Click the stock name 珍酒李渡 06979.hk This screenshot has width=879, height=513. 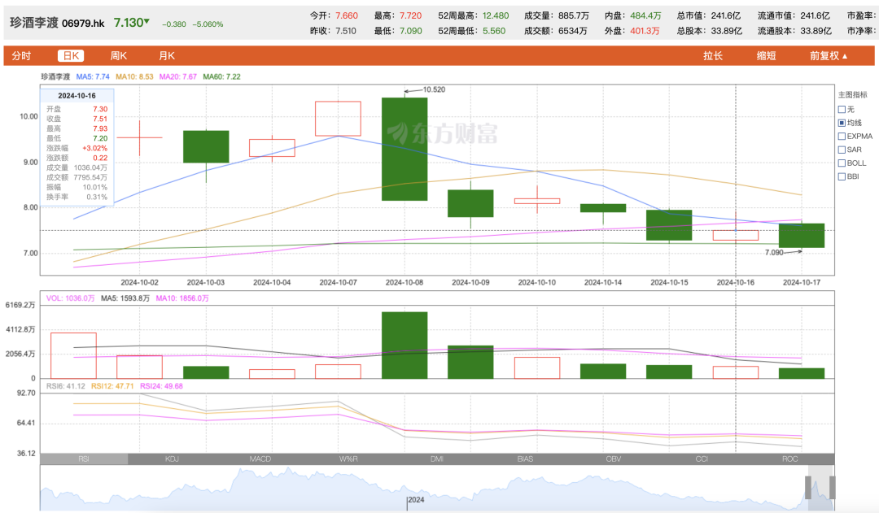(x=57, y=23)
